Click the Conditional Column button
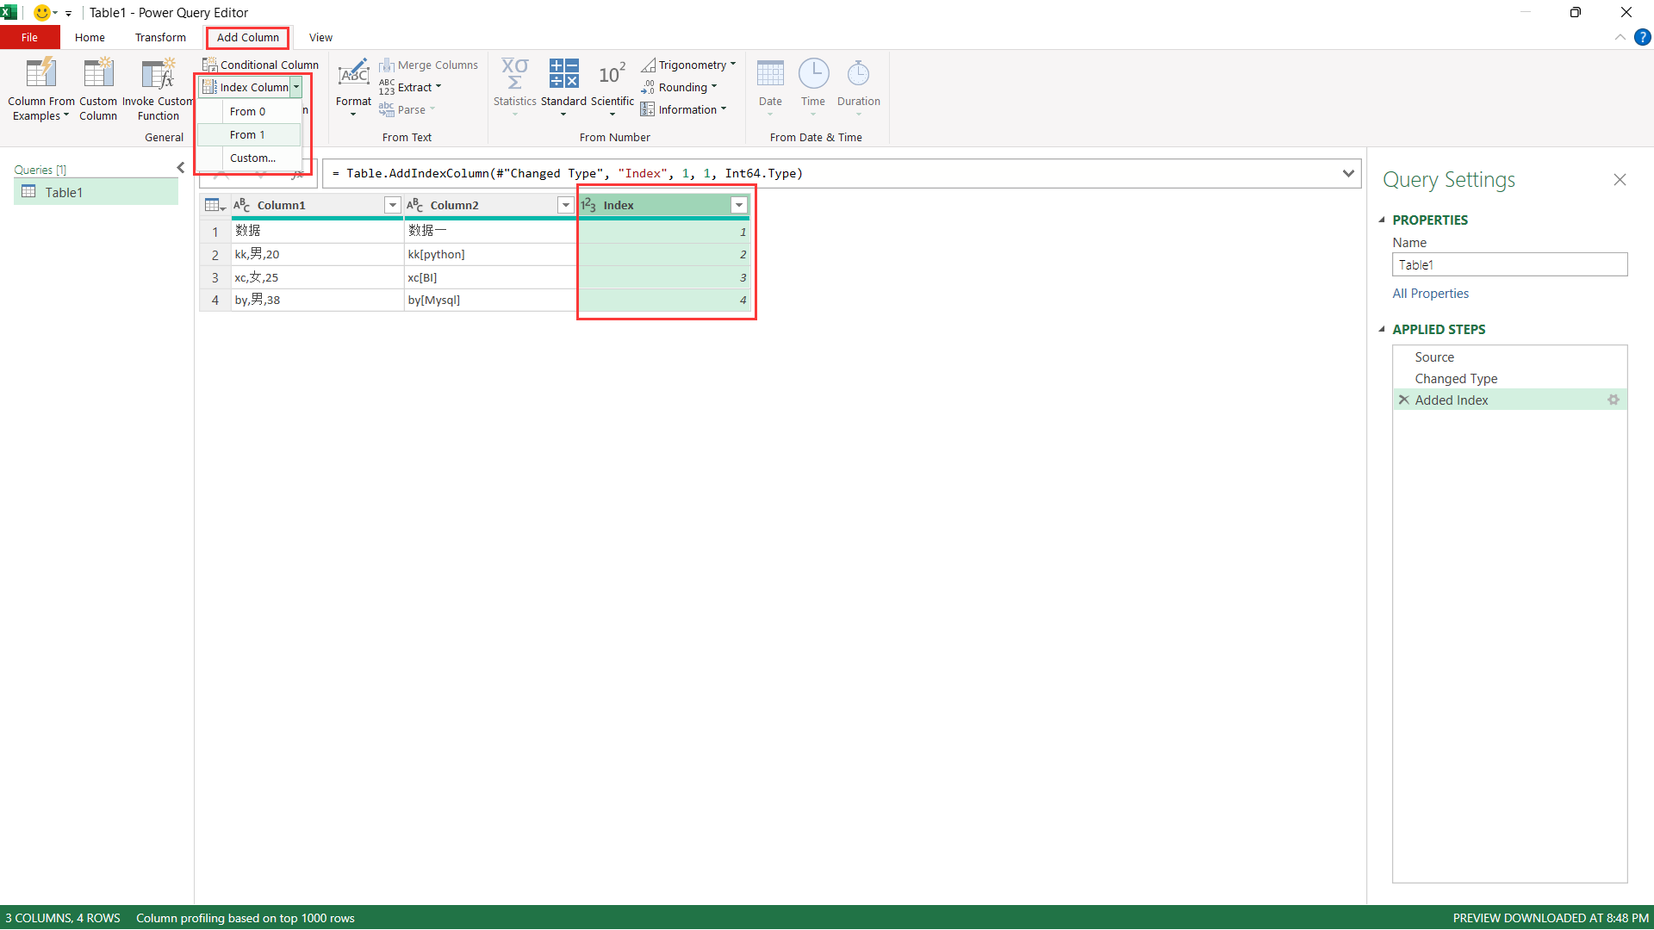Screen dimensions: 1654x930 [261, 65]
